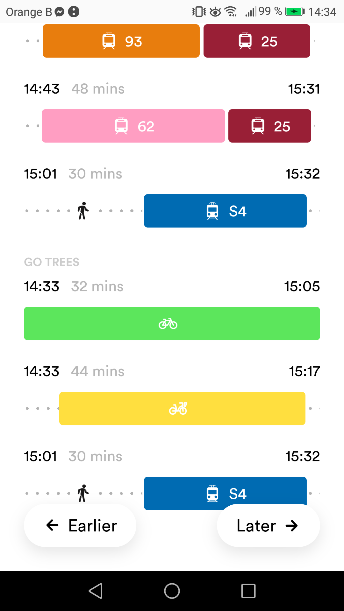Image resolution: width=344 pixels, height=611 pixels.
Task: Open recent apps with the square button
Action: coord(248,591)
